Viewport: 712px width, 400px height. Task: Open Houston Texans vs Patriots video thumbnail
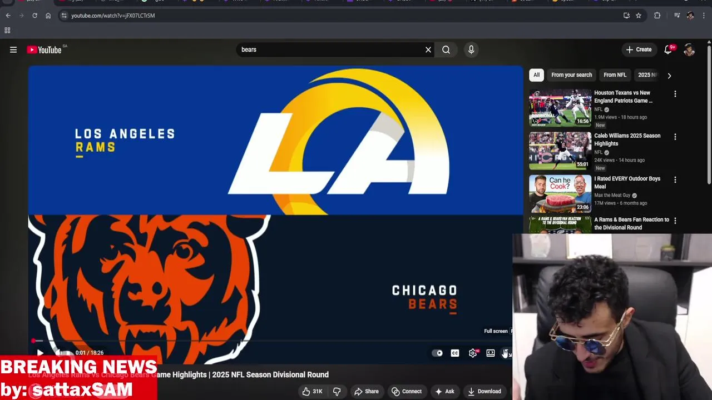tap(560, 108)
